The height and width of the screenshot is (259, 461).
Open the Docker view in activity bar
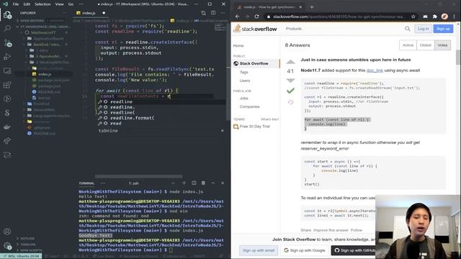(7, 127)
